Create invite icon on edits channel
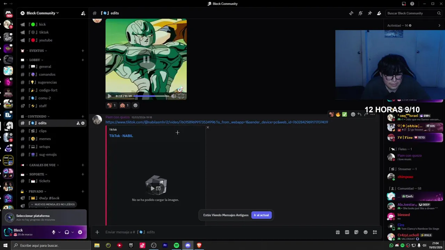 [78, 123]
